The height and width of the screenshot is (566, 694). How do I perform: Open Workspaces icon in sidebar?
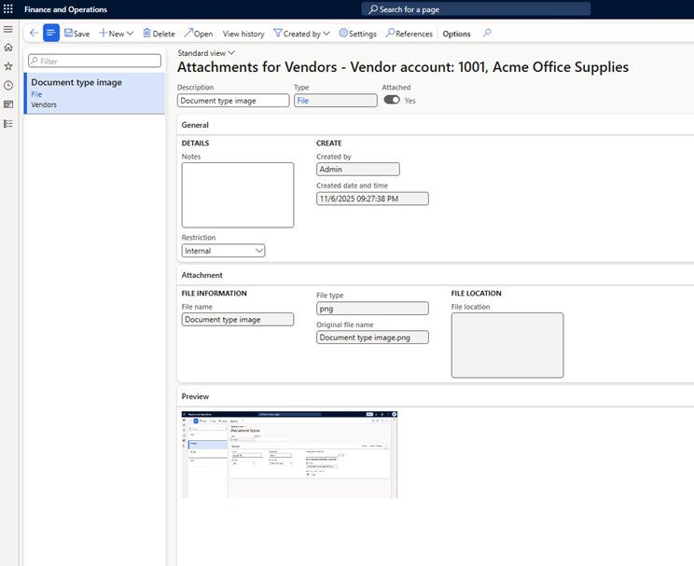[8, 104]
